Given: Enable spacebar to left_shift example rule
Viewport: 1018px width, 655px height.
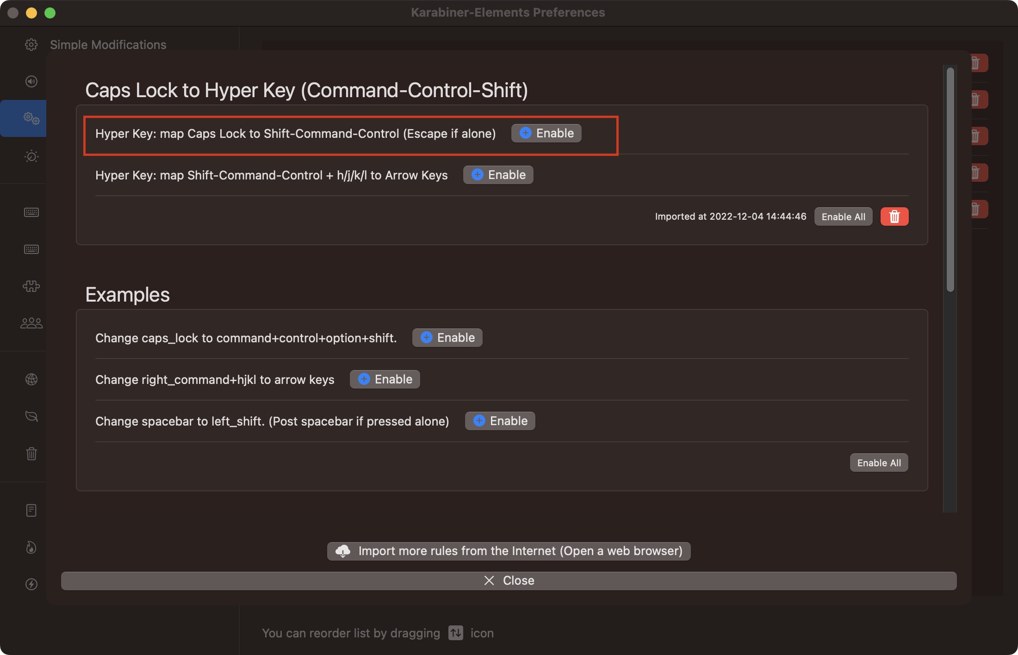Looking at the screenshot, I should (500, 421).
